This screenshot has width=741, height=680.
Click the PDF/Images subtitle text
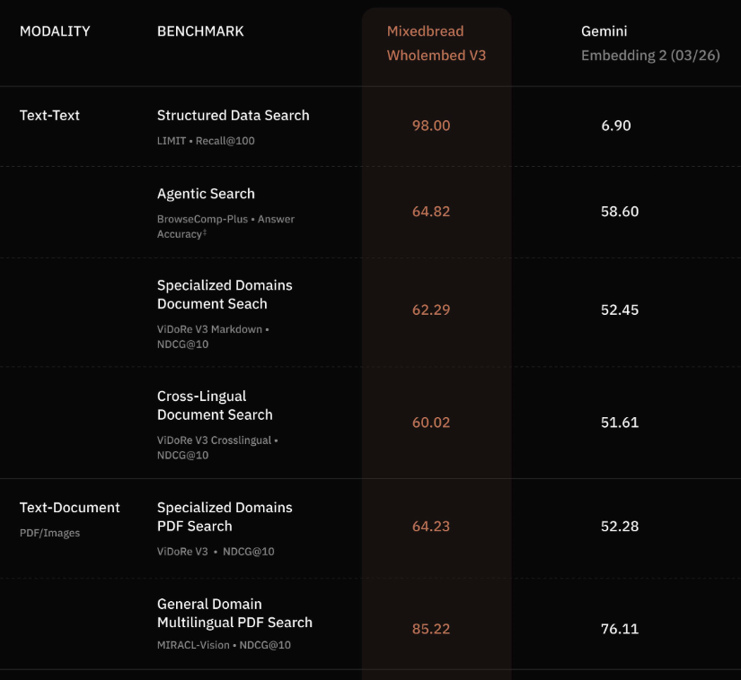(49, 533)
